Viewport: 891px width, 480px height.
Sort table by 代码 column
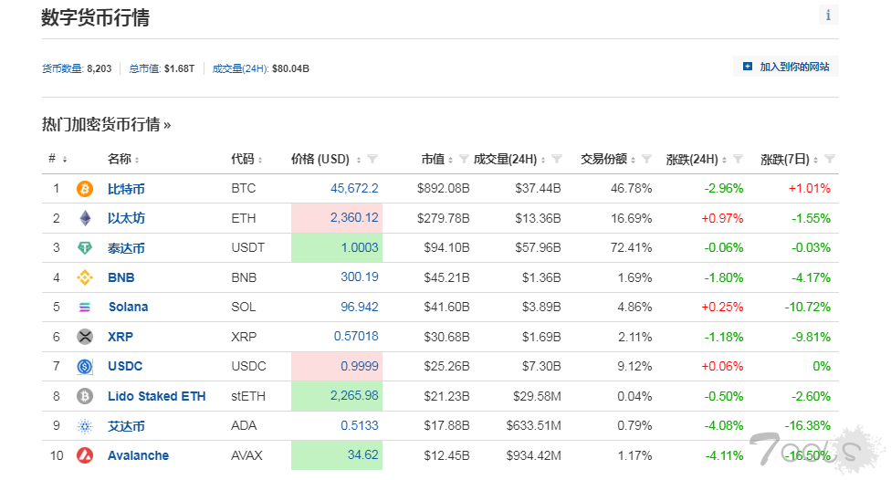coord(246,159)
